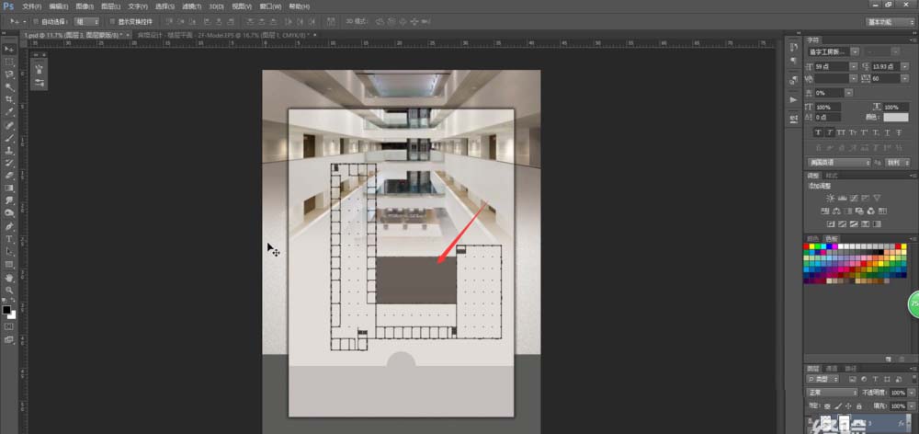Open the layer opacity slider dropdown
The width and height of the screenshot is (919, 434).
click(x=910, y=393)
